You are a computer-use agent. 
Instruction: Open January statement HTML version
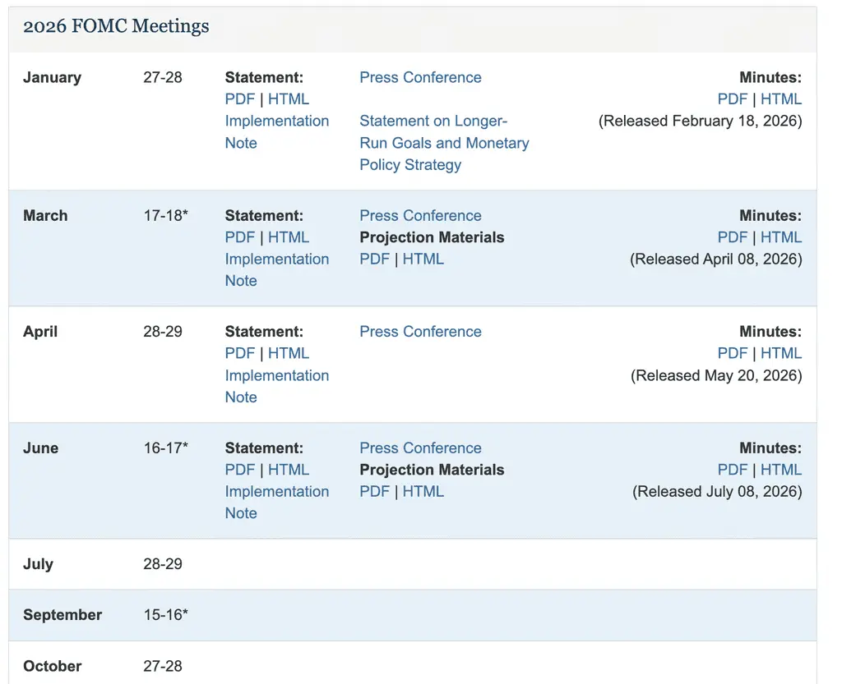[x=289, y=99]
